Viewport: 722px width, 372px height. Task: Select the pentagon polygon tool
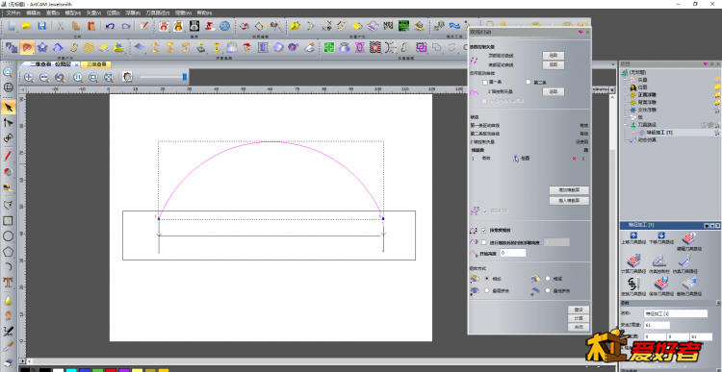[9, 252]
